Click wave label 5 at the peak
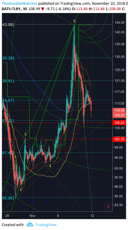The width and height of the screenshot is (128, 230). (x=74, y=21)
